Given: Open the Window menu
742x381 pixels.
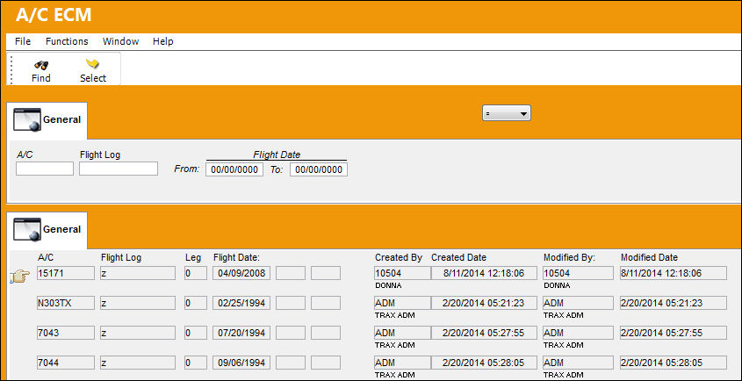Looking at the screenshot, I should point(120,41).
